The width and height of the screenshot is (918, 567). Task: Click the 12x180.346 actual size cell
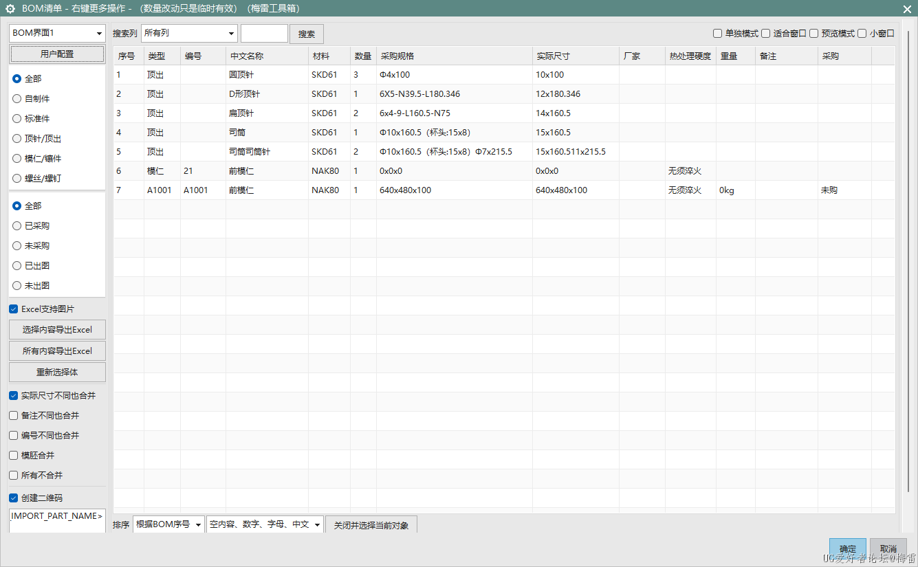[x=576, y=94]
